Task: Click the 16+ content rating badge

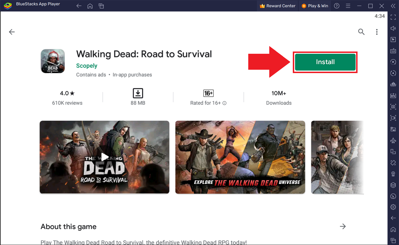Action: coord(208,93)
